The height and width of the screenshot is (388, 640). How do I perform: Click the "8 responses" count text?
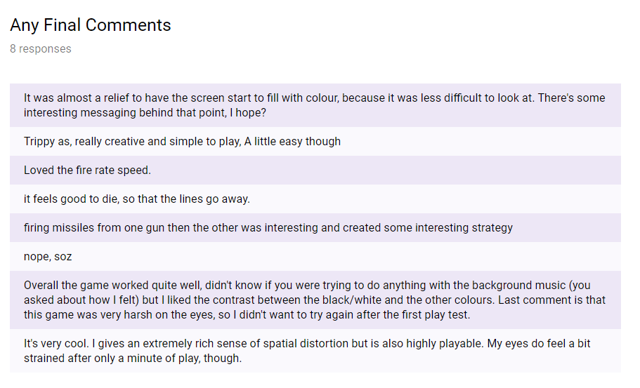point(41,49)
